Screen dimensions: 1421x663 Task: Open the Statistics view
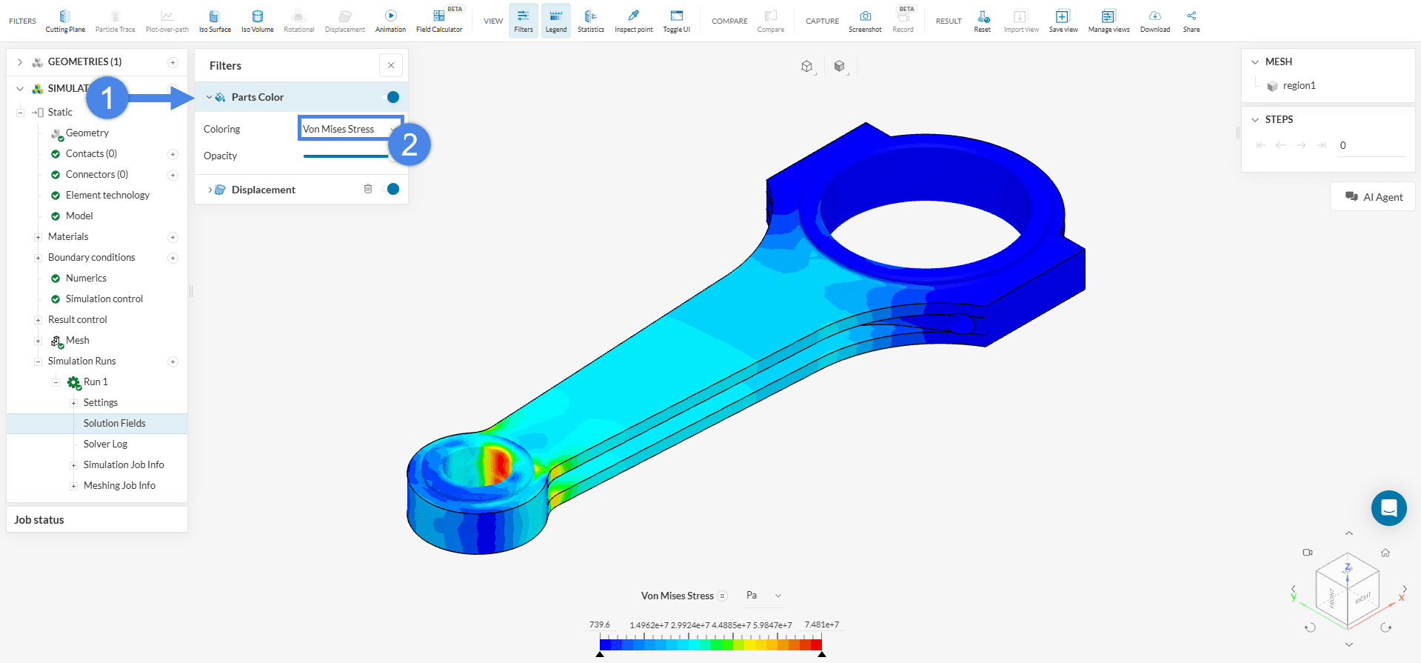click(590, 21)
